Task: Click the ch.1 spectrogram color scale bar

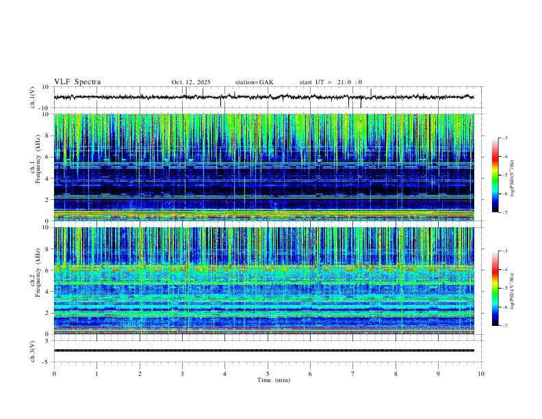Action: [x=495, y=175]
